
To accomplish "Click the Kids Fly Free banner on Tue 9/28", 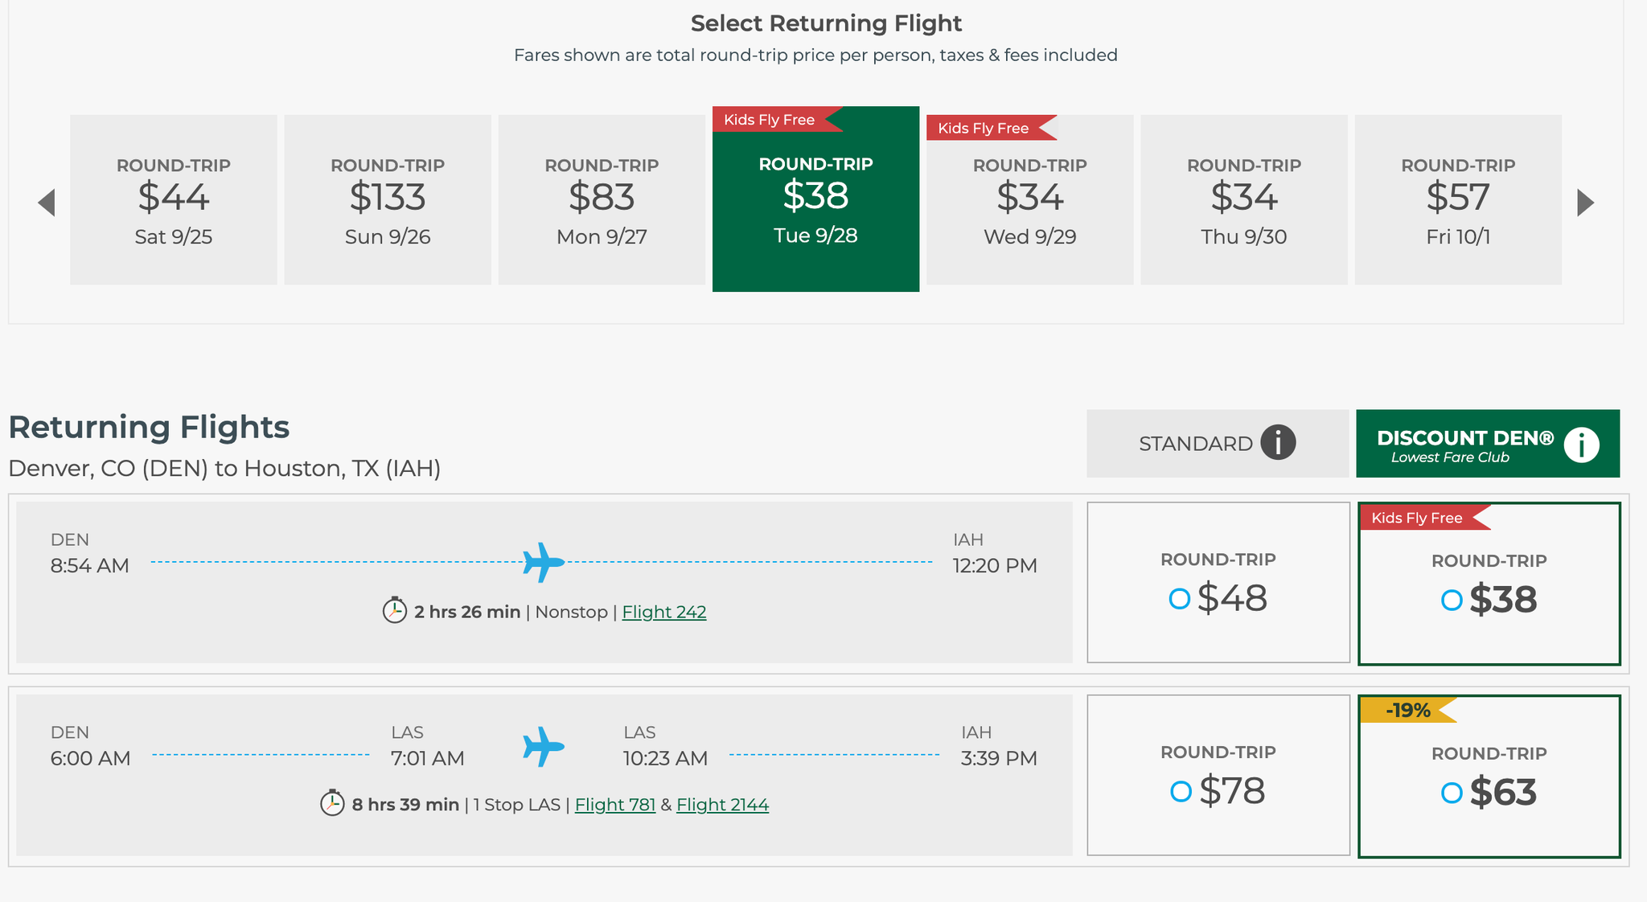I will (x=770, y=117).
